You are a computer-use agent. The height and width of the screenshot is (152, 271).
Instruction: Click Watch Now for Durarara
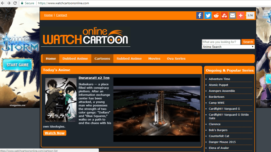pyautogui.click(x=55, y=133)
